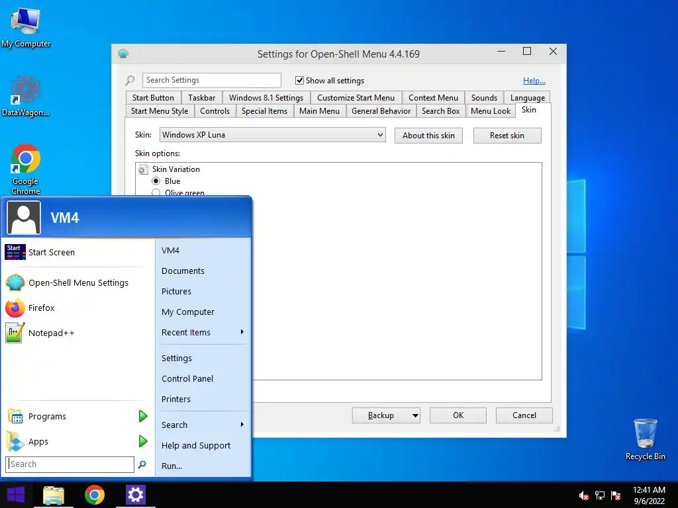Click the VM4 user avatar picture
678x508 pixels.
pos(24,218)
